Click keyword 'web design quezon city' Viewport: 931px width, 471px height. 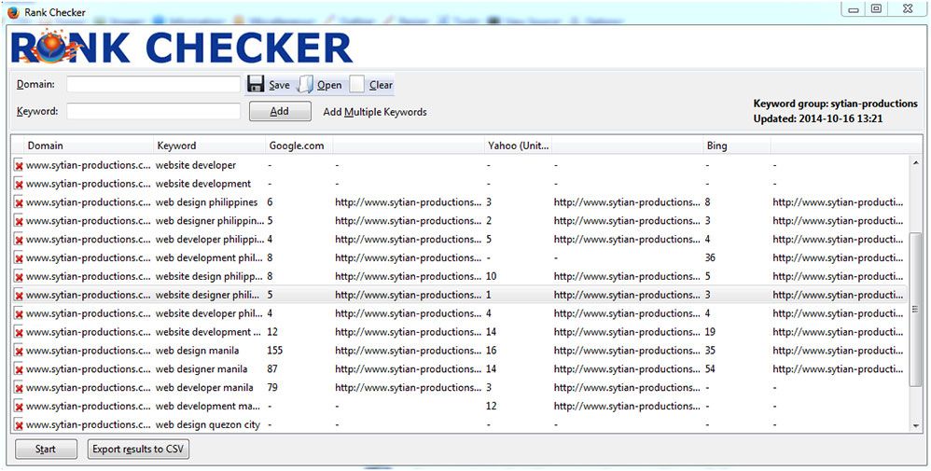(x=208, y=424)
